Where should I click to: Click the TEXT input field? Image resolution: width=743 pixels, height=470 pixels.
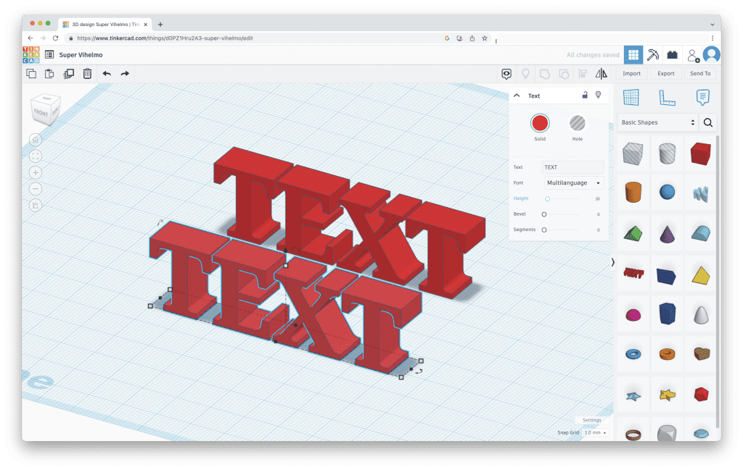point(572,167)
